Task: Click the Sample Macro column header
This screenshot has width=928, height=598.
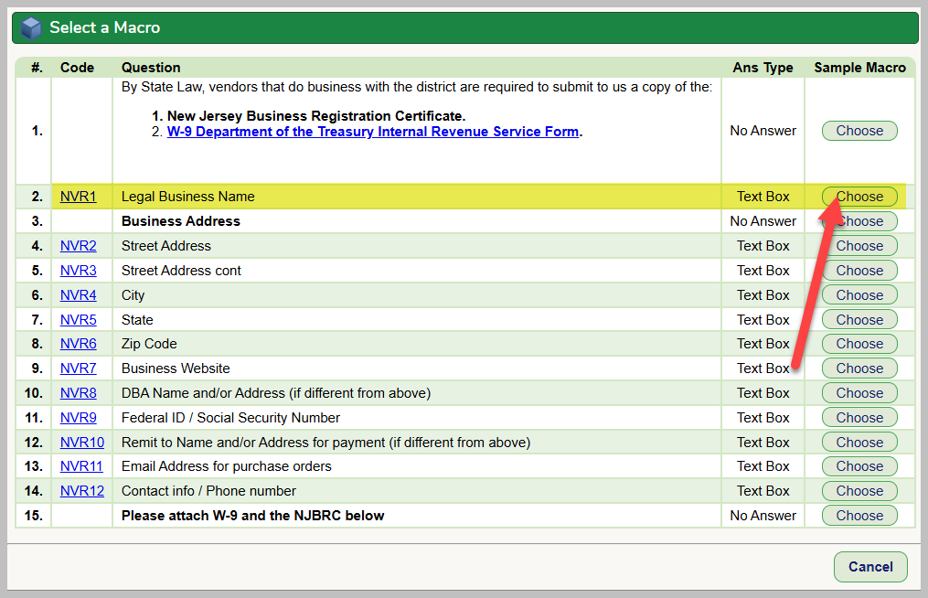Action: 860,68
